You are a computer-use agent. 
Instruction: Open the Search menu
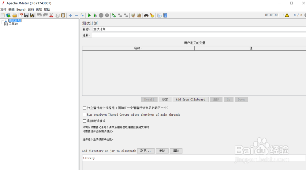click(21, 9)
